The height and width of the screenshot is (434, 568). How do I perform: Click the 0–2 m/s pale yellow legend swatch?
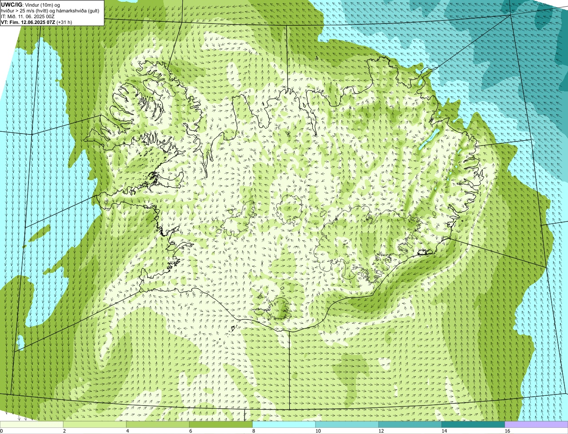pyautogui.click(x=32, y=424)
